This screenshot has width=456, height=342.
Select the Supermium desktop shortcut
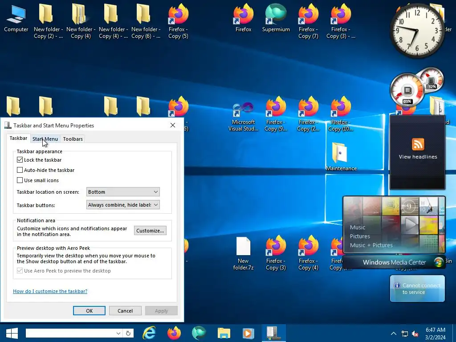[x=276, y=19]
